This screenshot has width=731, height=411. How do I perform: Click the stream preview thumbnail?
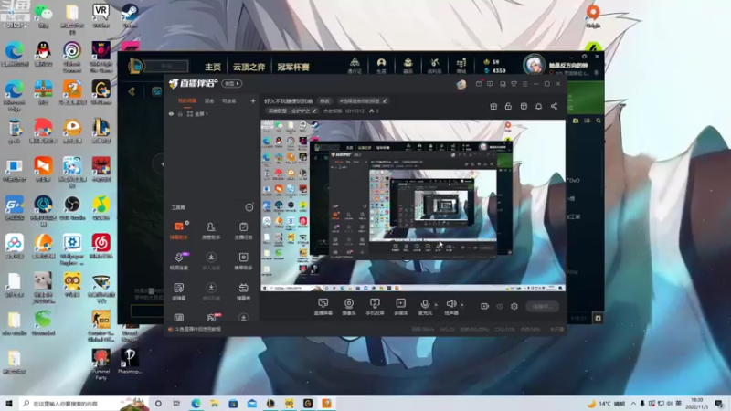pyautogui.click(x=413, y=205)
